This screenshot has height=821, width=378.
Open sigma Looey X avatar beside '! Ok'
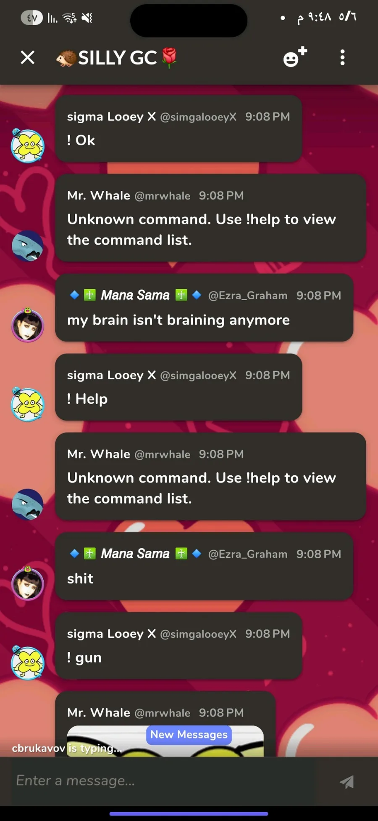tap(27, 146)
